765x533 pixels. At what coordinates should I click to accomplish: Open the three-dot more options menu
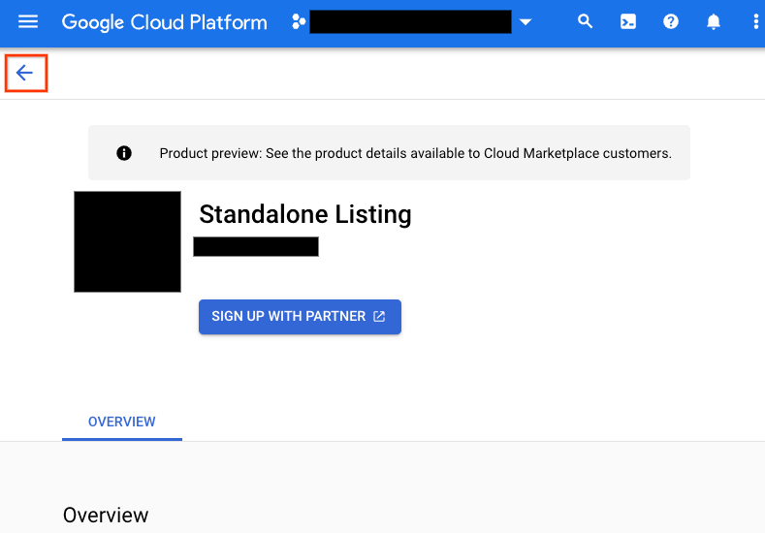click(755, 21)
